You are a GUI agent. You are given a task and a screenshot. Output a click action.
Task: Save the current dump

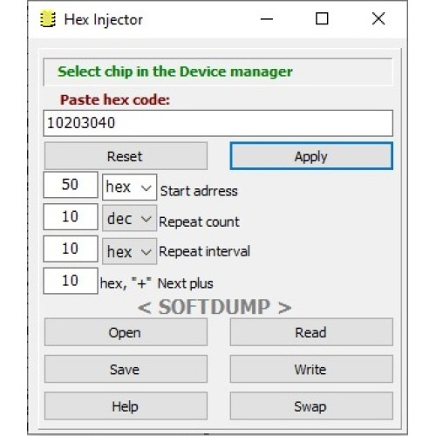coord(126,369)
